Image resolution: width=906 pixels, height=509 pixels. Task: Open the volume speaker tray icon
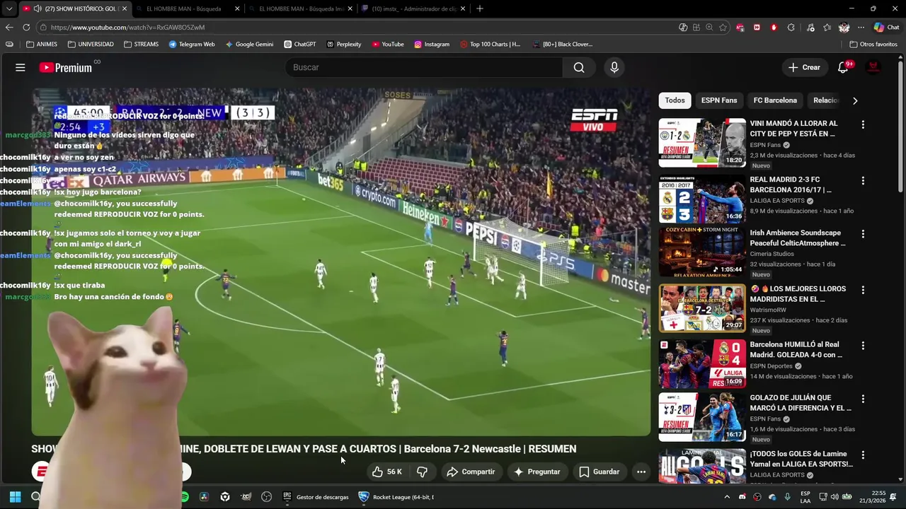click(x=835, y=497)
